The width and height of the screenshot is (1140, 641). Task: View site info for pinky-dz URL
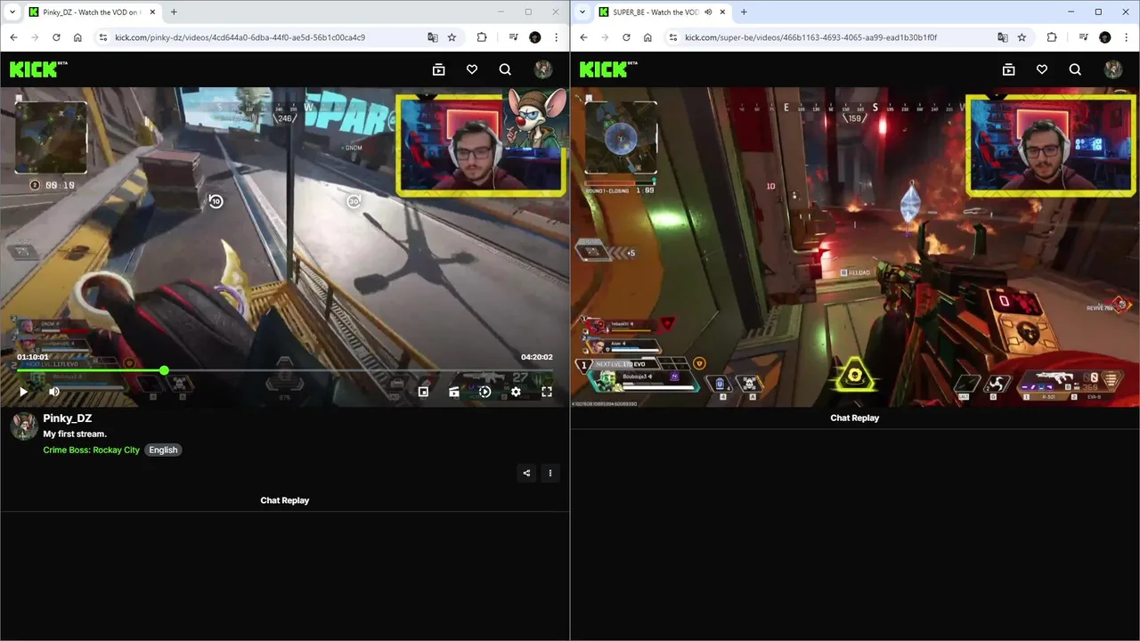click(x=103, y=37)
